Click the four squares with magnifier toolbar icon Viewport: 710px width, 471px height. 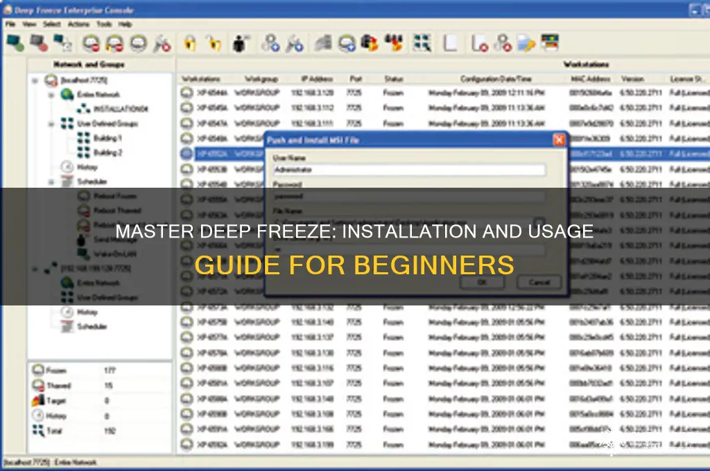pos(422,44)
